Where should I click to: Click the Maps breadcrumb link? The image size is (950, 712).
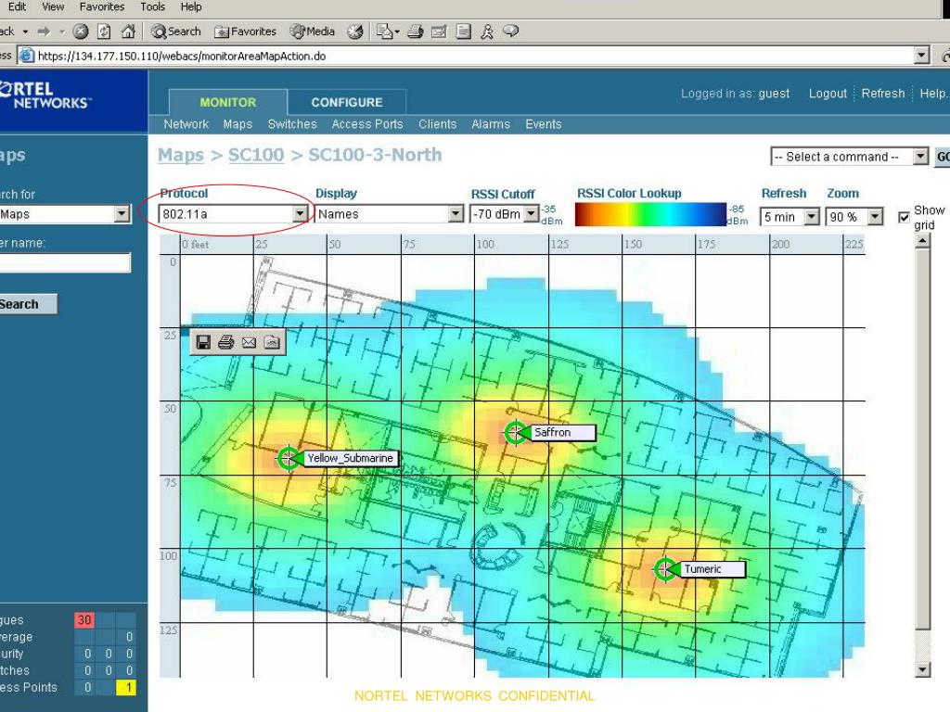181,155
